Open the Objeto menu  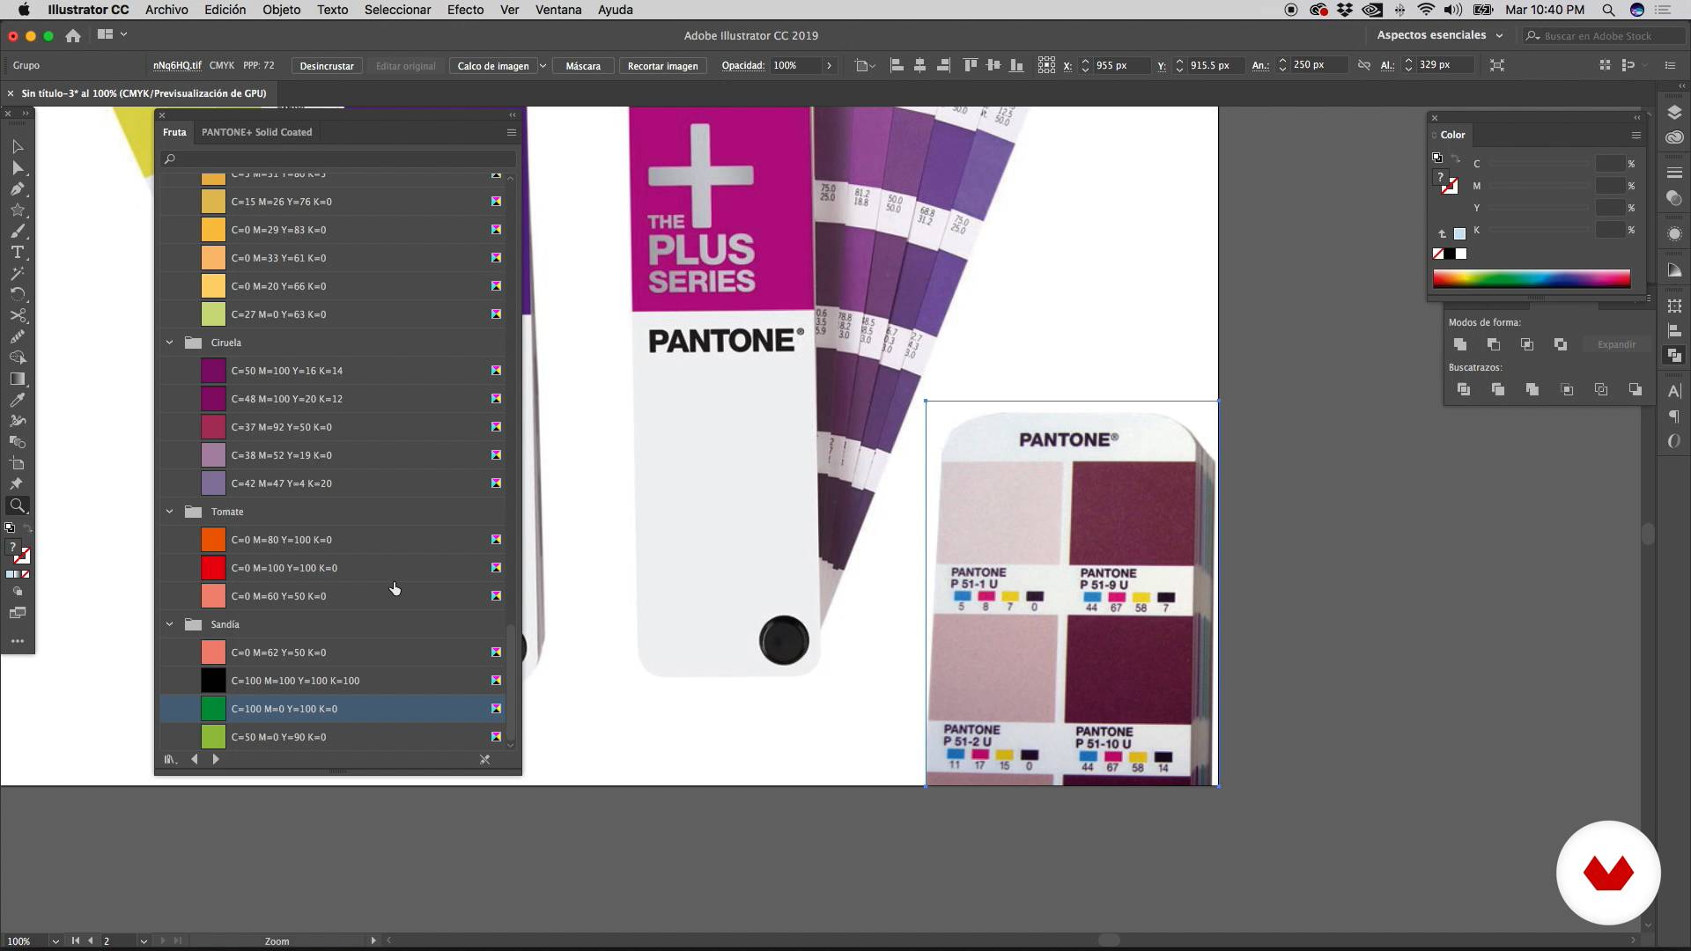(x=281, y=10)
